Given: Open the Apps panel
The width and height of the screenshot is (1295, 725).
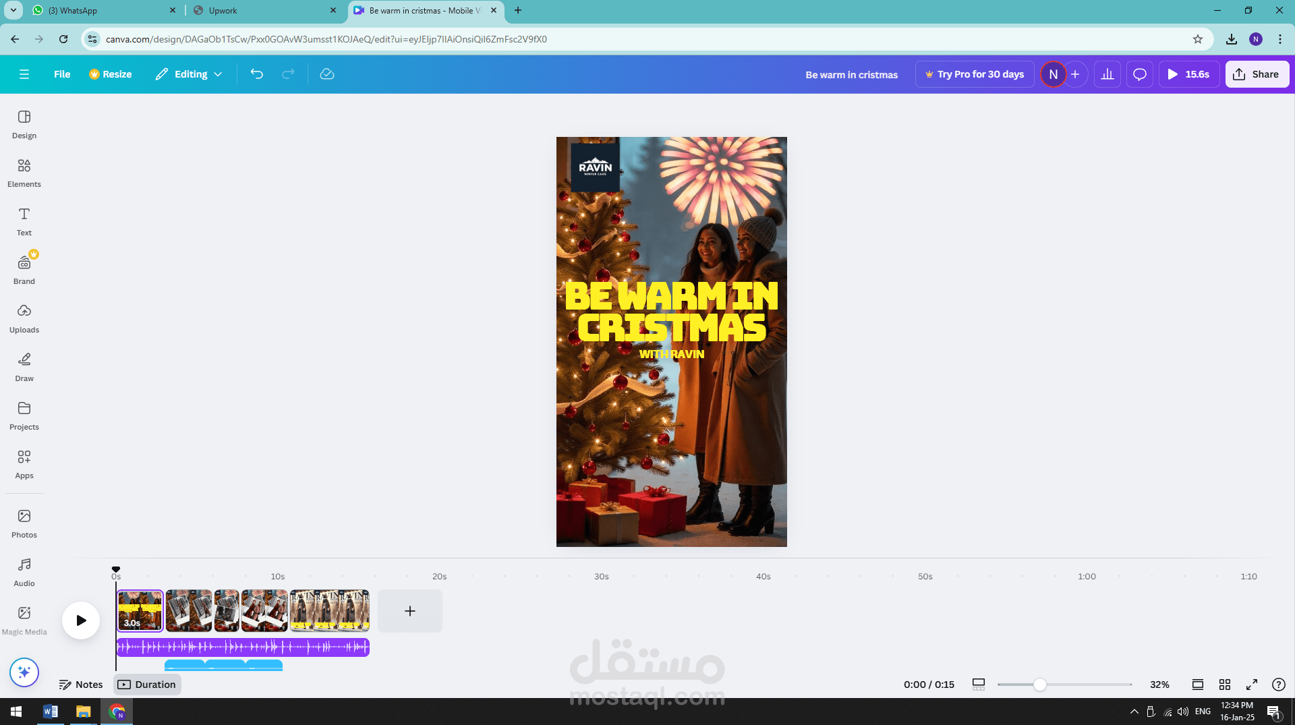Looking at the screenshot, I should [x=24, y=465].
